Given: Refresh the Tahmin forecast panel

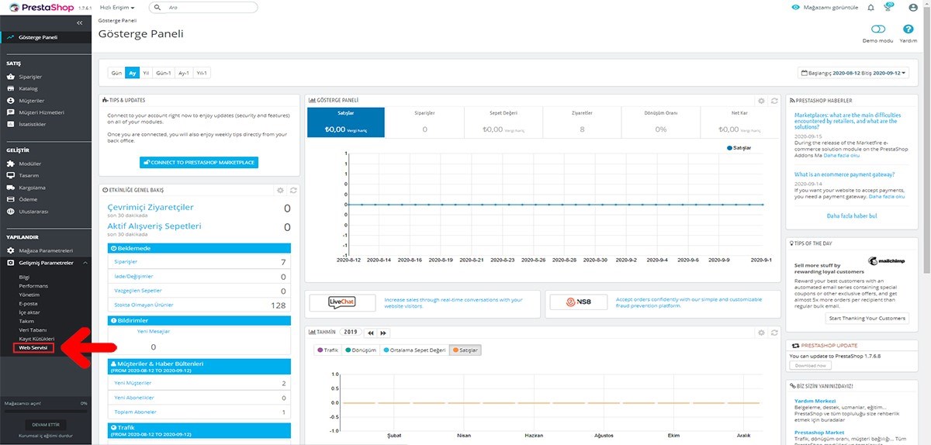Looking at the screenshot, I should coord(774,333).
